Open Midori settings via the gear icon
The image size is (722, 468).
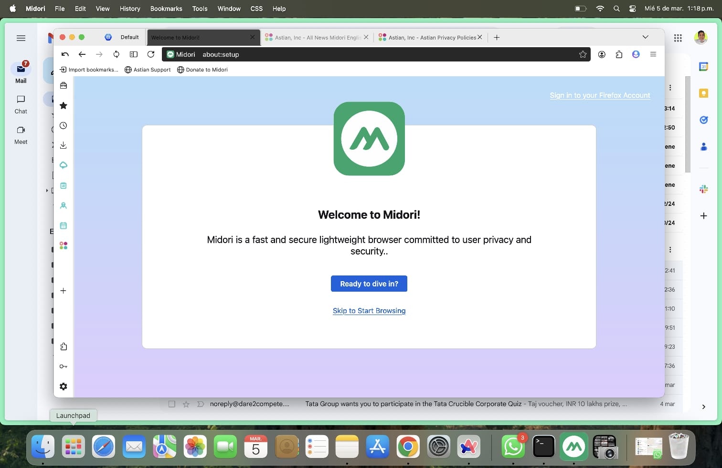[x=63, y=387]
